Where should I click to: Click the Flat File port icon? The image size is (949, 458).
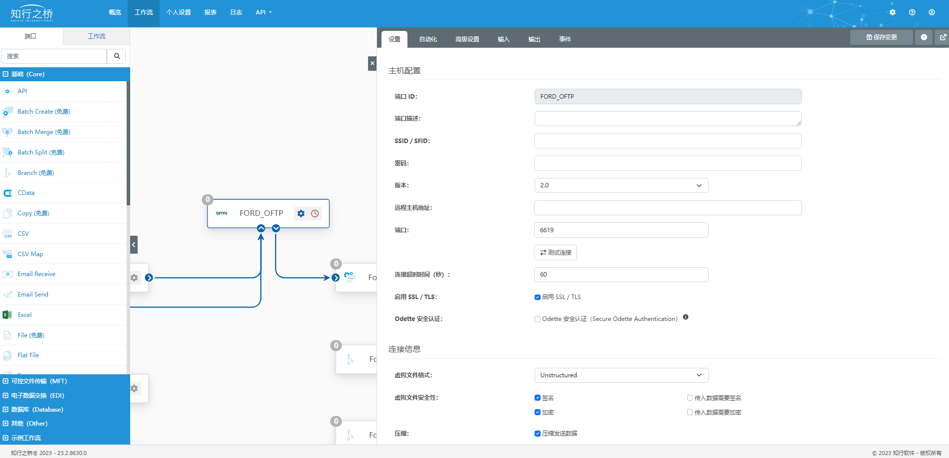click(x=7, y=355)
